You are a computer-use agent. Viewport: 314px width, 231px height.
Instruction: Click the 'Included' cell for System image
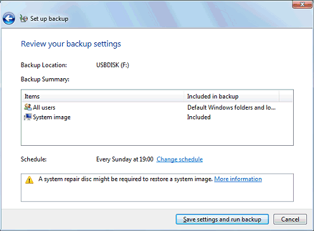tap(199, 117)
